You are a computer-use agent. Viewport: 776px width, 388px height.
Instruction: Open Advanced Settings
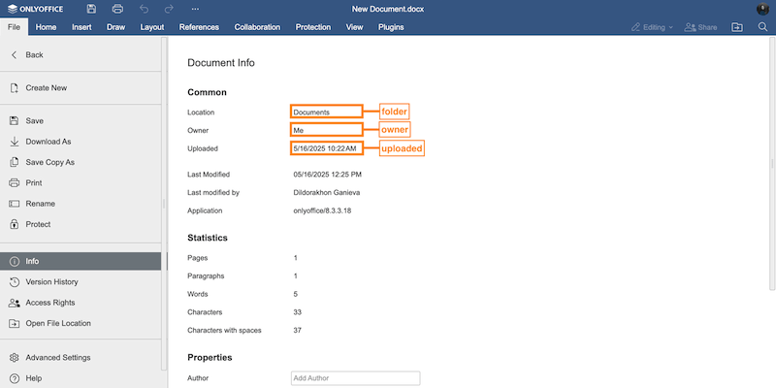(x=57, y=358)
